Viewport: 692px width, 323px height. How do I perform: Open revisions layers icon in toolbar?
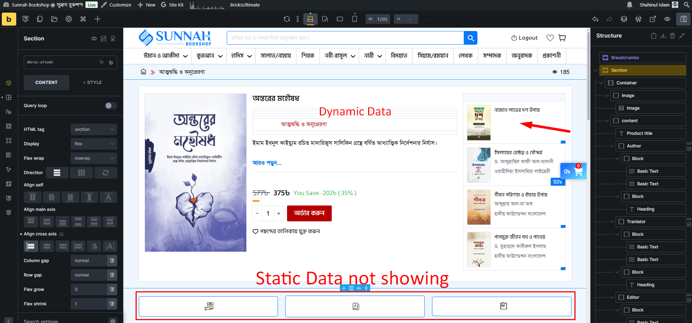[x=624, y=19]
